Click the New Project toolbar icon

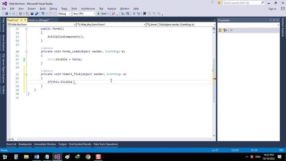pos(20,14)
